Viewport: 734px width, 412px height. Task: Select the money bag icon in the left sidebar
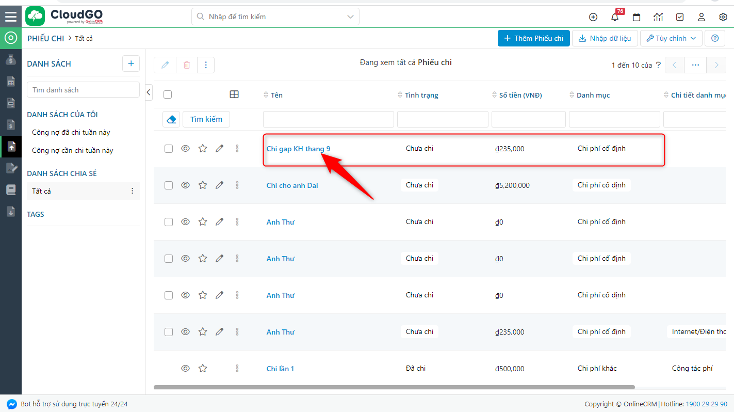pyautogui.click(x=10, y=59)
